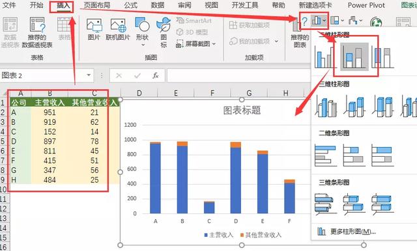Click the formula bar confirm checkmark

137,75
